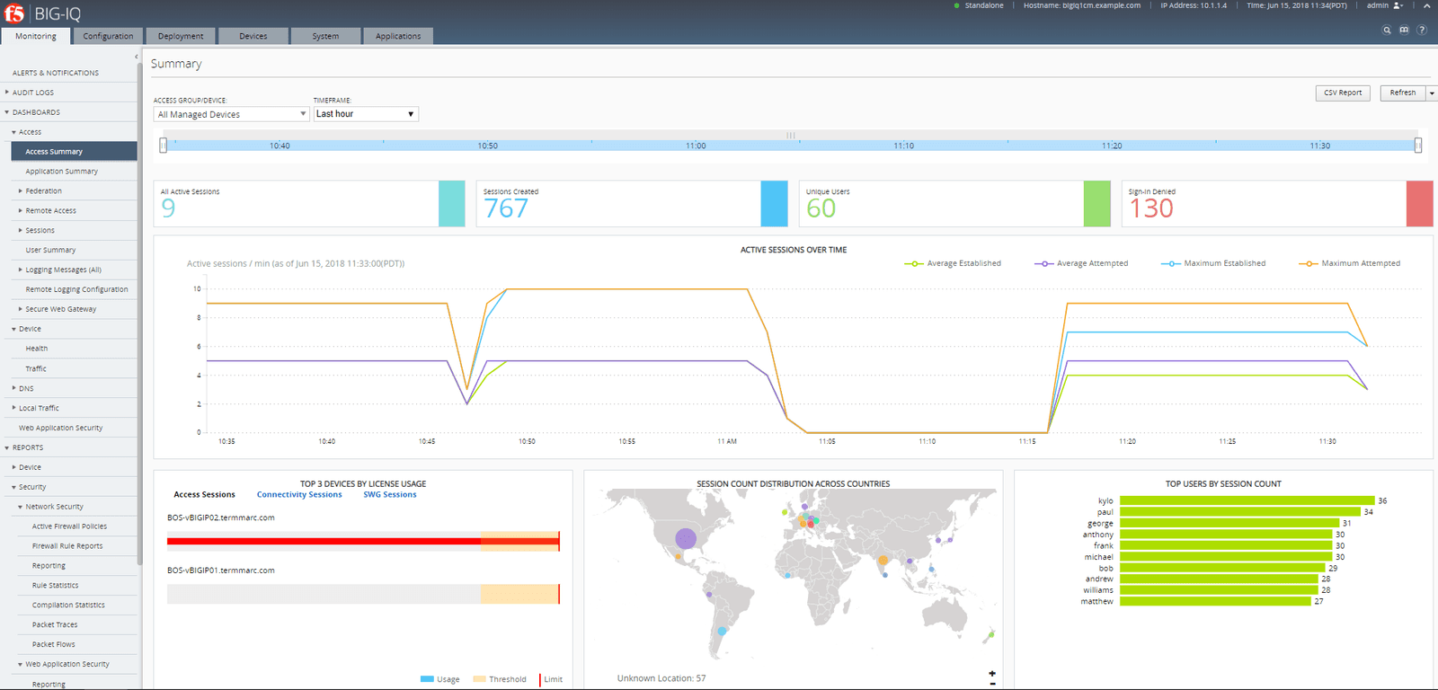Viewport: 1438px width, 690px height.
Task: Click the CSV Report button
Action: click(1343, 93)
